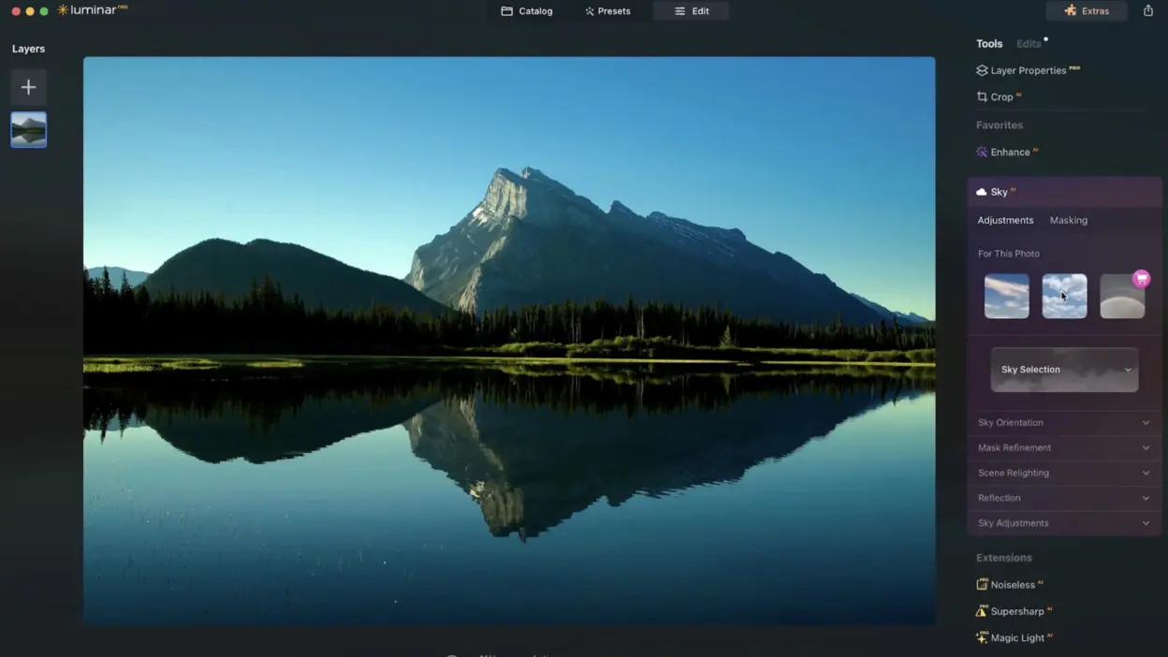Viewport: 1168px width, 657px height.
Task: Switch to the Presets tab
Action: tap(607, 11)
